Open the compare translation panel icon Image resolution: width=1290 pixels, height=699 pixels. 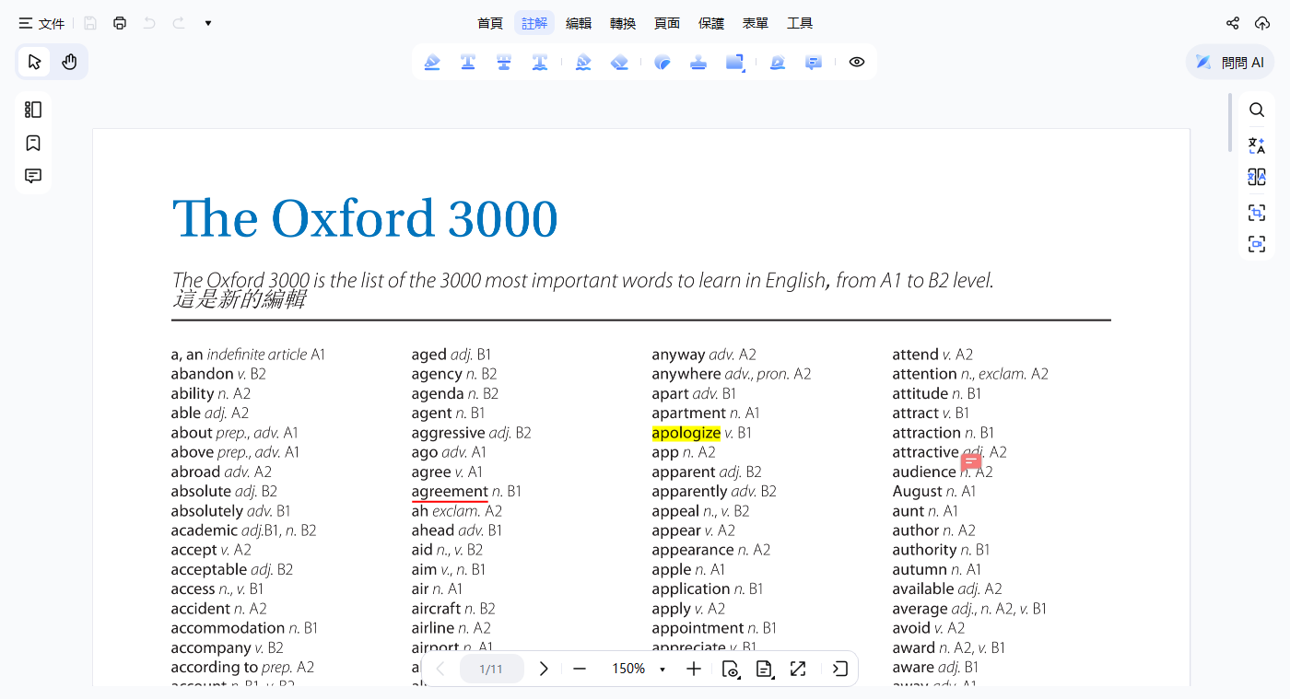click(x=1257, y=178)
